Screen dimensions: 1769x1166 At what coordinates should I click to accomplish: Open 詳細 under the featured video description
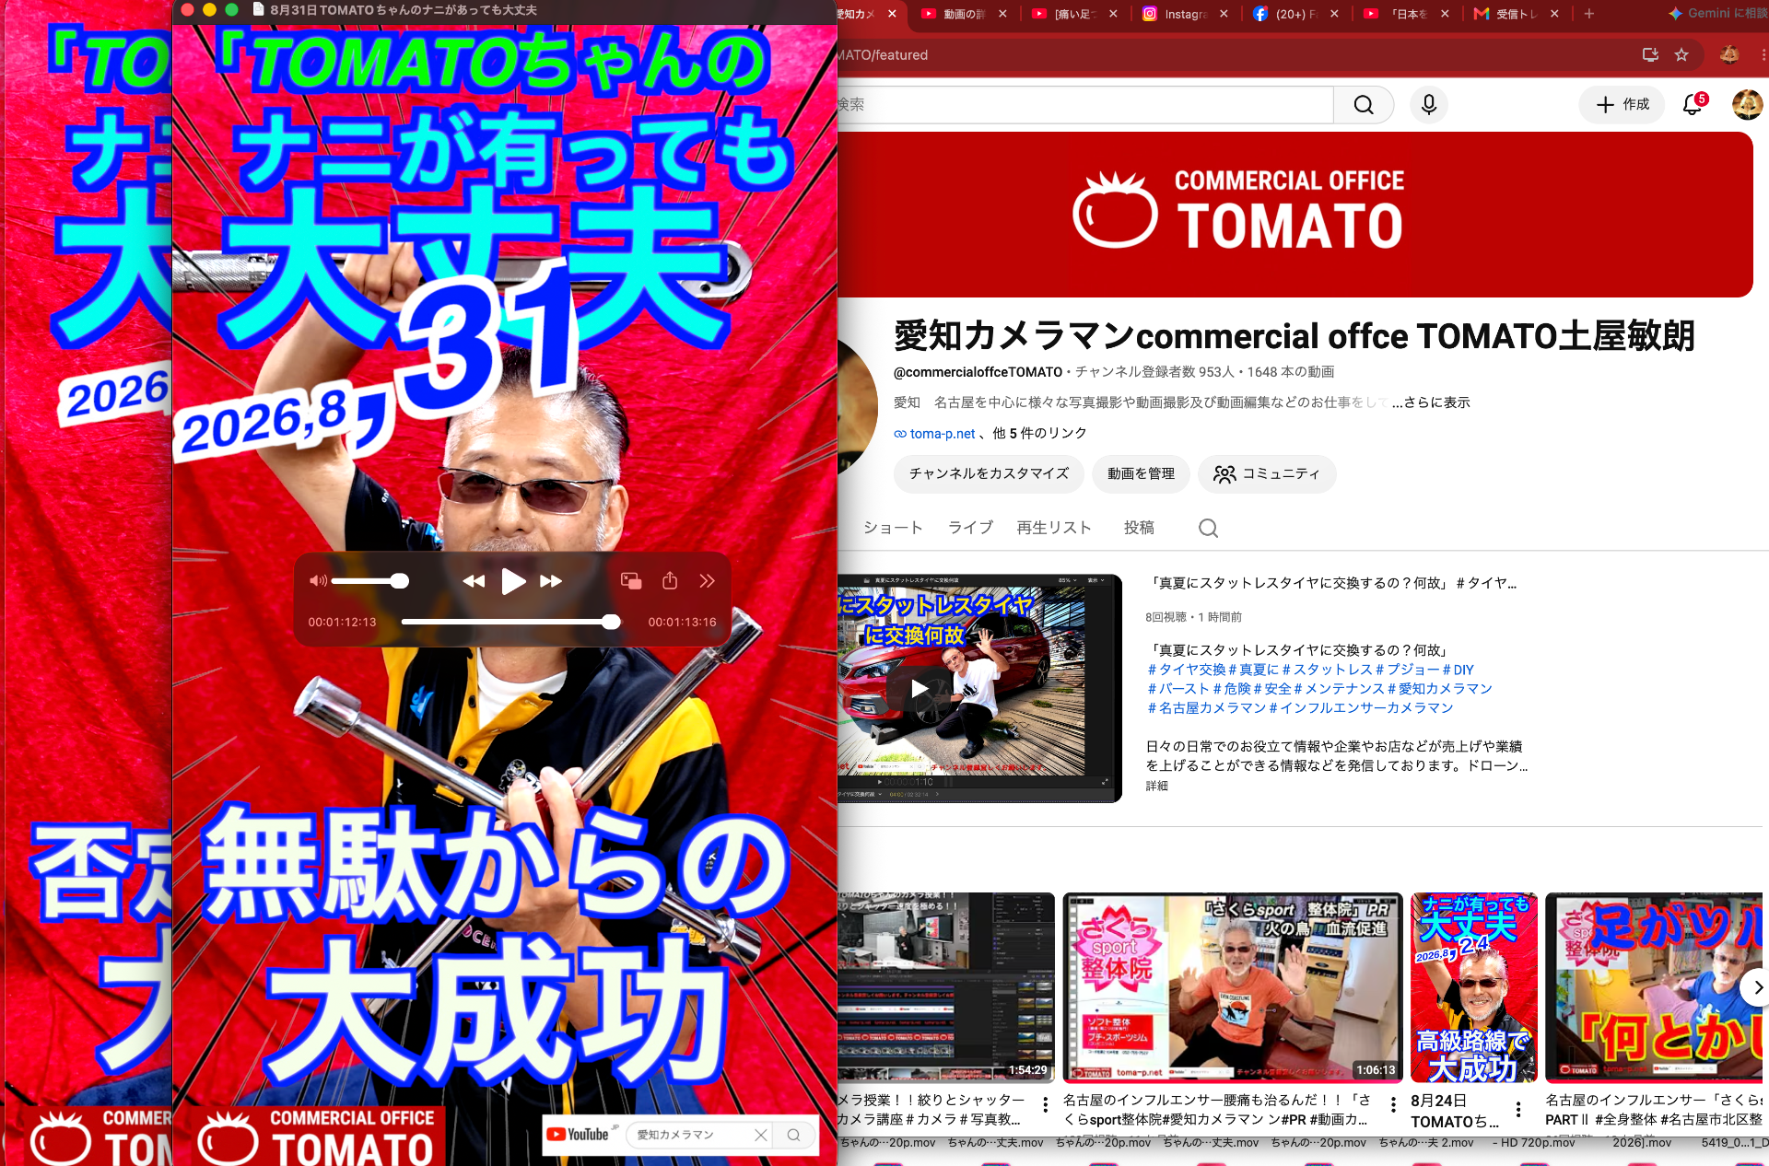(x=1157, y=786)
